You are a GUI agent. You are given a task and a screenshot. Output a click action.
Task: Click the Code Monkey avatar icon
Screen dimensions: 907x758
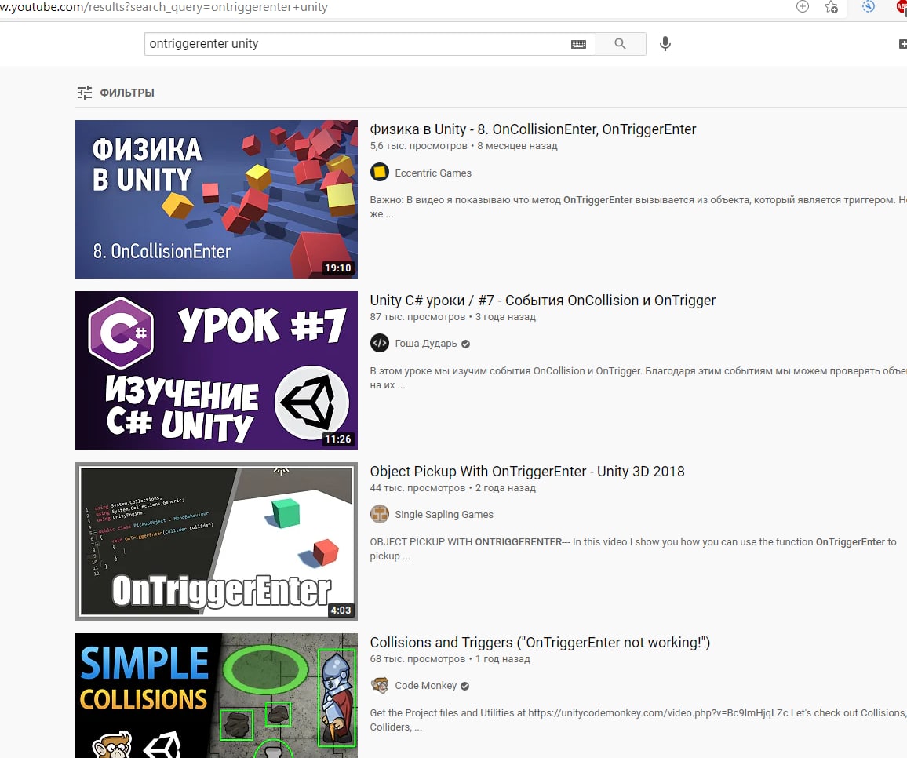pos(380,685)
